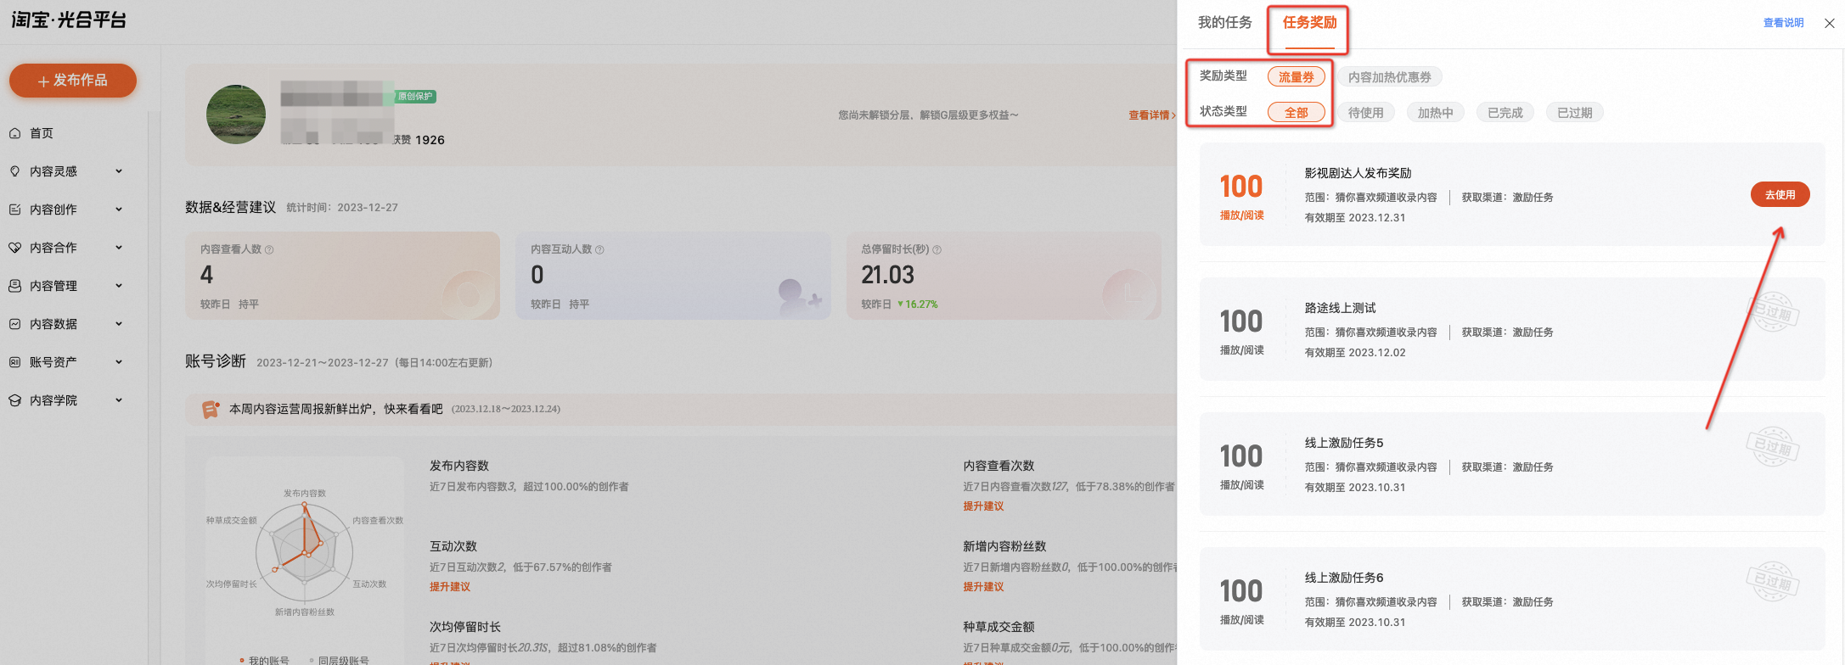Open the 查看说明 link
The height and width of the screenshot is (665, 1845).
(x=1783, y=24)
